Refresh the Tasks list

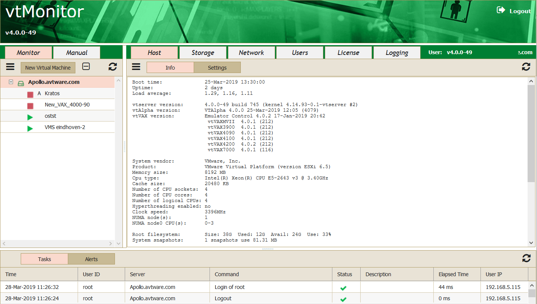526,258
